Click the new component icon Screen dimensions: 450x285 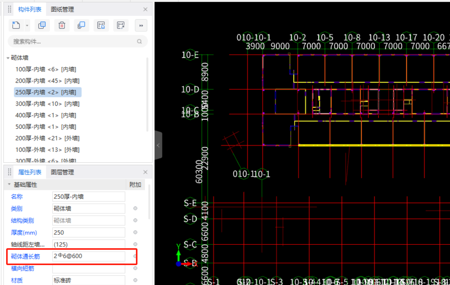pos(16,26)
